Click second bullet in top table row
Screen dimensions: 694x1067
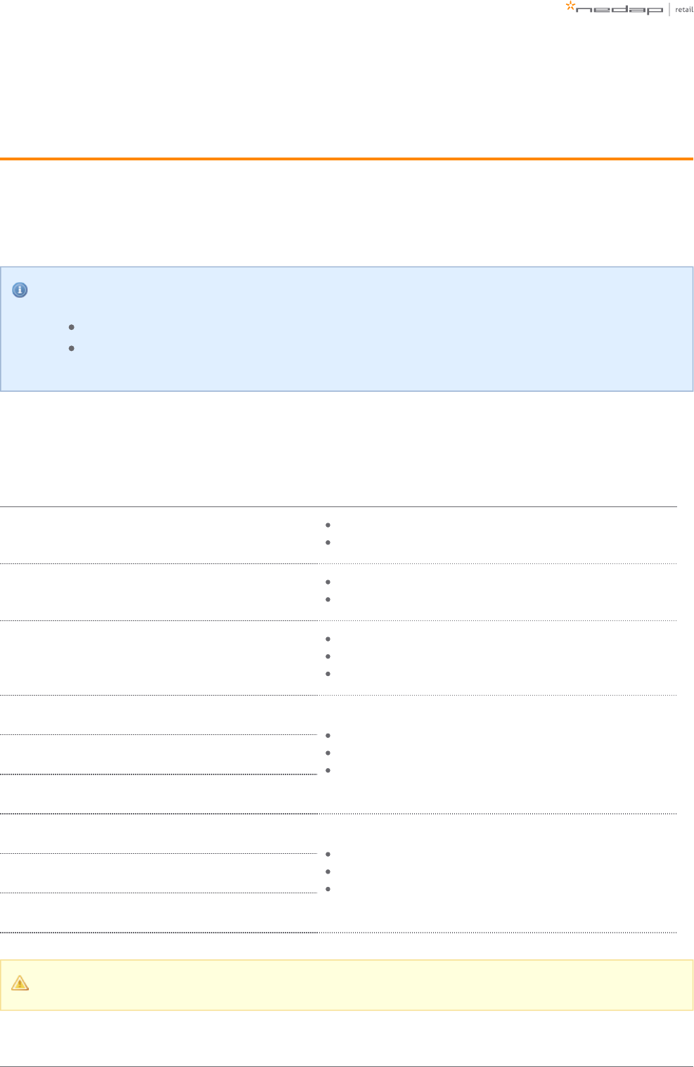328,542
